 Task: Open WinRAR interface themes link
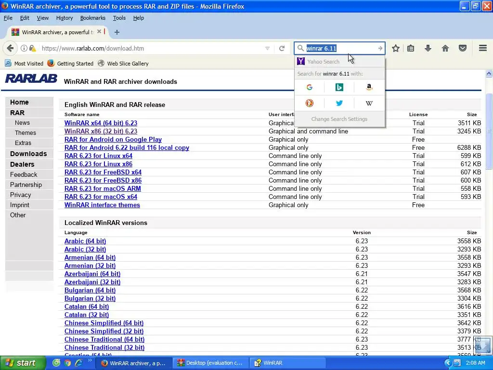[x=102, y=205]
